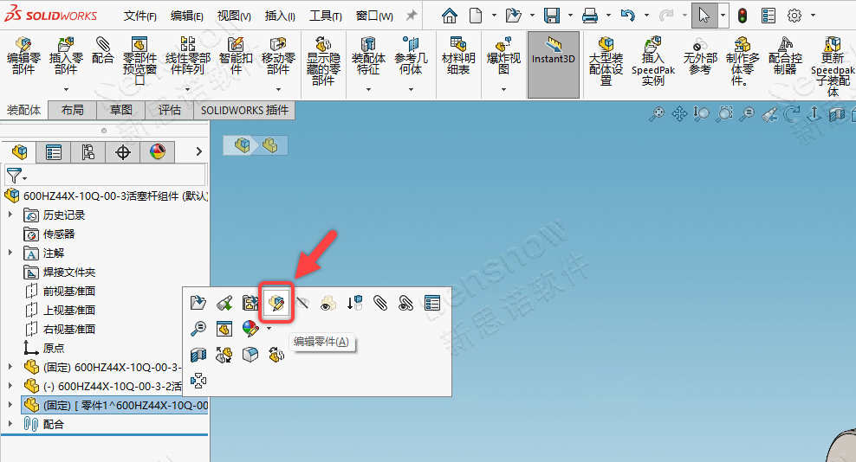The image size is (856, 462).
Task: Expand the 配合 mates folder
Action: [x=10, y=424]
